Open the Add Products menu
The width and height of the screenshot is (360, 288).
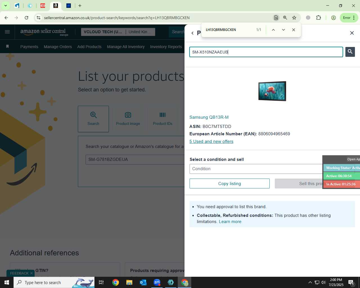tap(89, 47)
